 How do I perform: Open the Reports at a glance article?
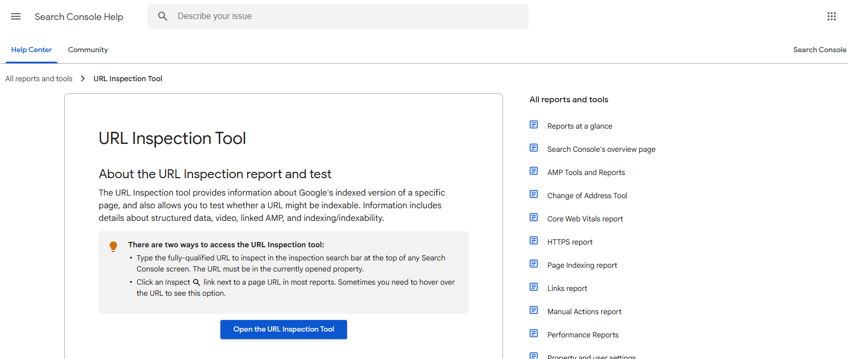pyautogui.click(x=580, y=126)
